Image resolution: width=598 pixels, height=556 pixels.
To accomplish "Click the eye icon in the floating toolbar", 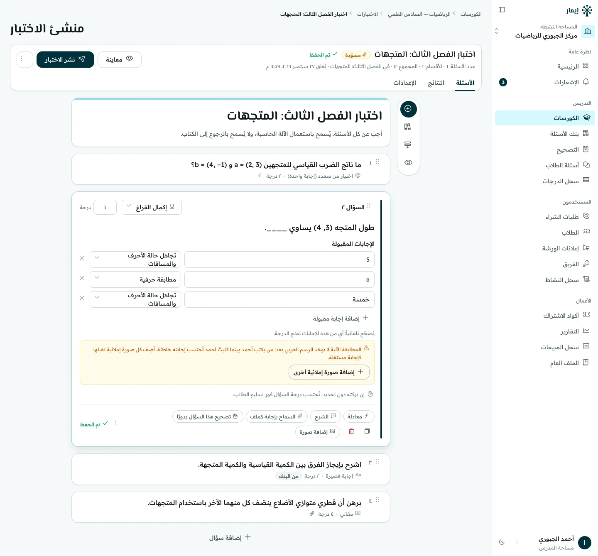I will (408, 162).
